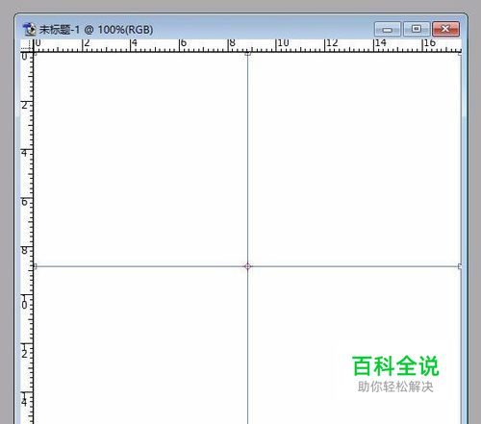The width and height of the screenshot is (481, 424).
Task: Click the document icon in the title bar
Action: point(30,30)
